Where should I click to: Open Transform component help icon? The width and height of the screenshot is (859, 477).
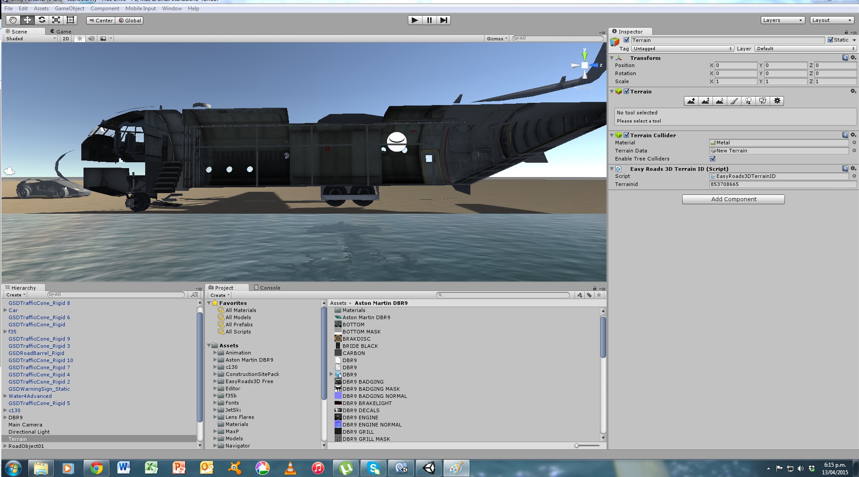[x=845, y=58]
